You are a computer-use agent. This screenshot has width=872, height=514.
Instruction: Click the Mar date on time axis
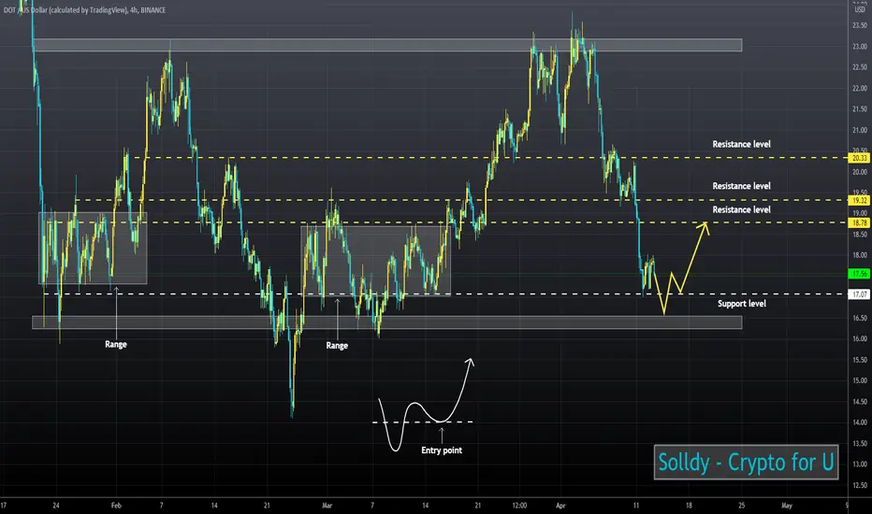point(327,506)
